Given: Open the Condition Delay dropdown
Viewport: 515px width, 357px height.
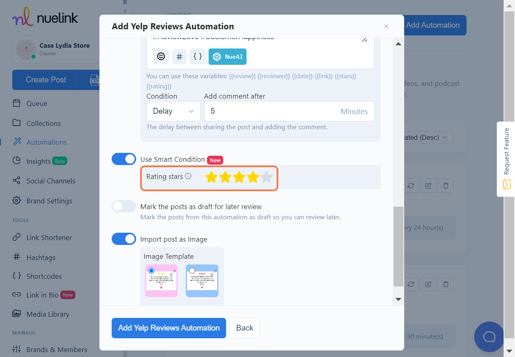Looking at the screenshot, I should tap(174, 111).
